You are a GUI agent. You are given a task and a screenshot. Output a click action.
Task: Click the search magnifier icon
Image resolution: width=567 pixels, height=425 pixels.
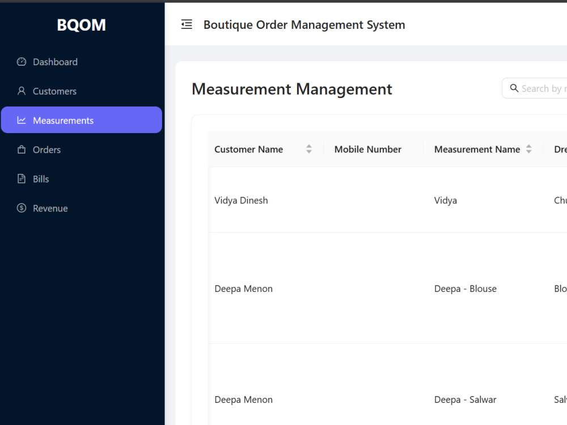(x=514, y=88)
